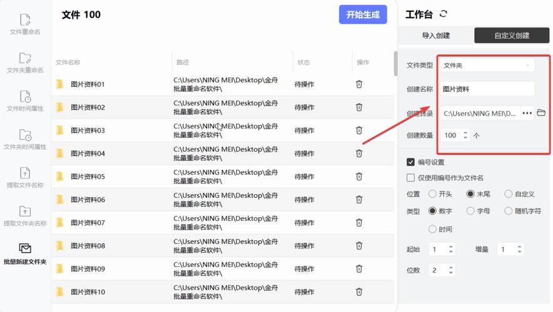Screen dimensions: 553x312
Task: Click the 增量 number field
Action: (510, 249)
